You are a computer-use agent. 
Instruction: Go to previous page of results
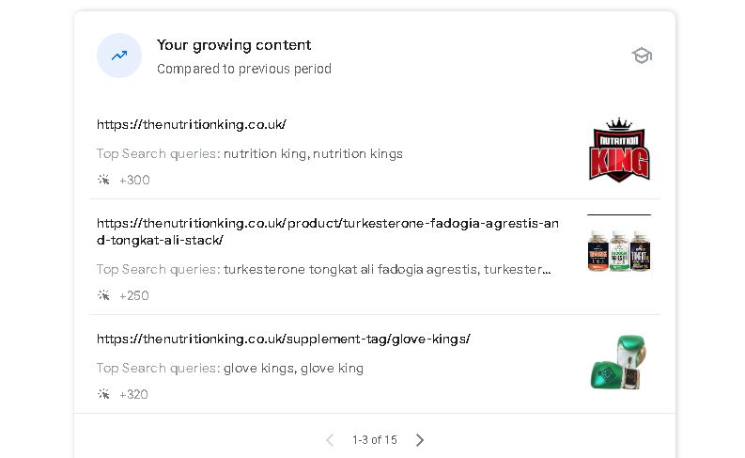[x=330, y=440]
